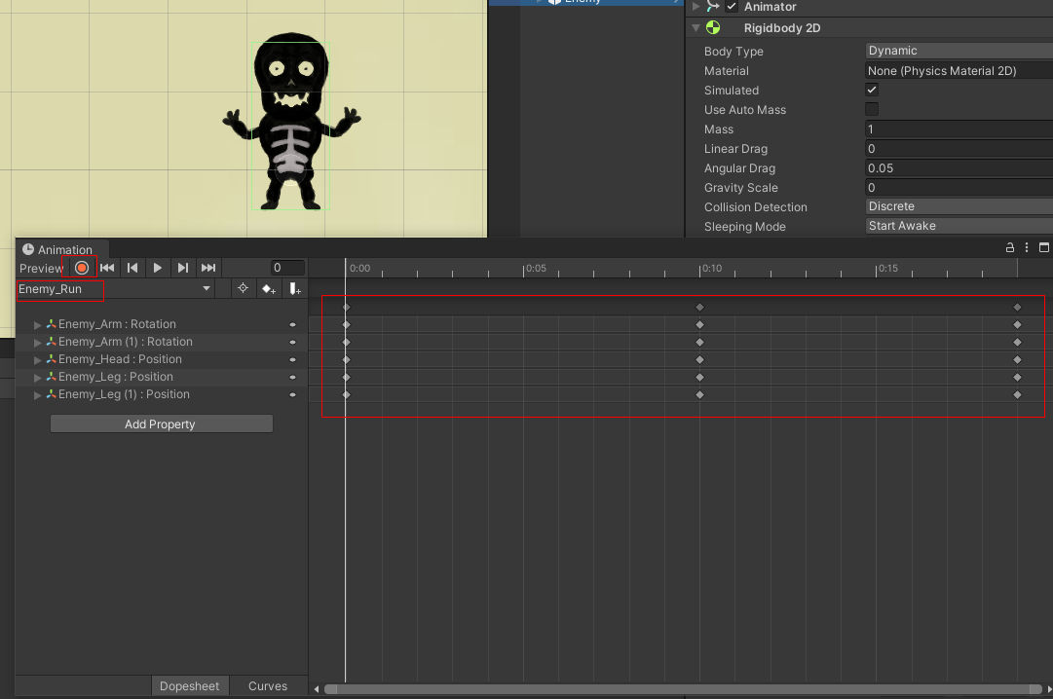
Task: Click the Physics Material 2D field
Action: (959, 70)
